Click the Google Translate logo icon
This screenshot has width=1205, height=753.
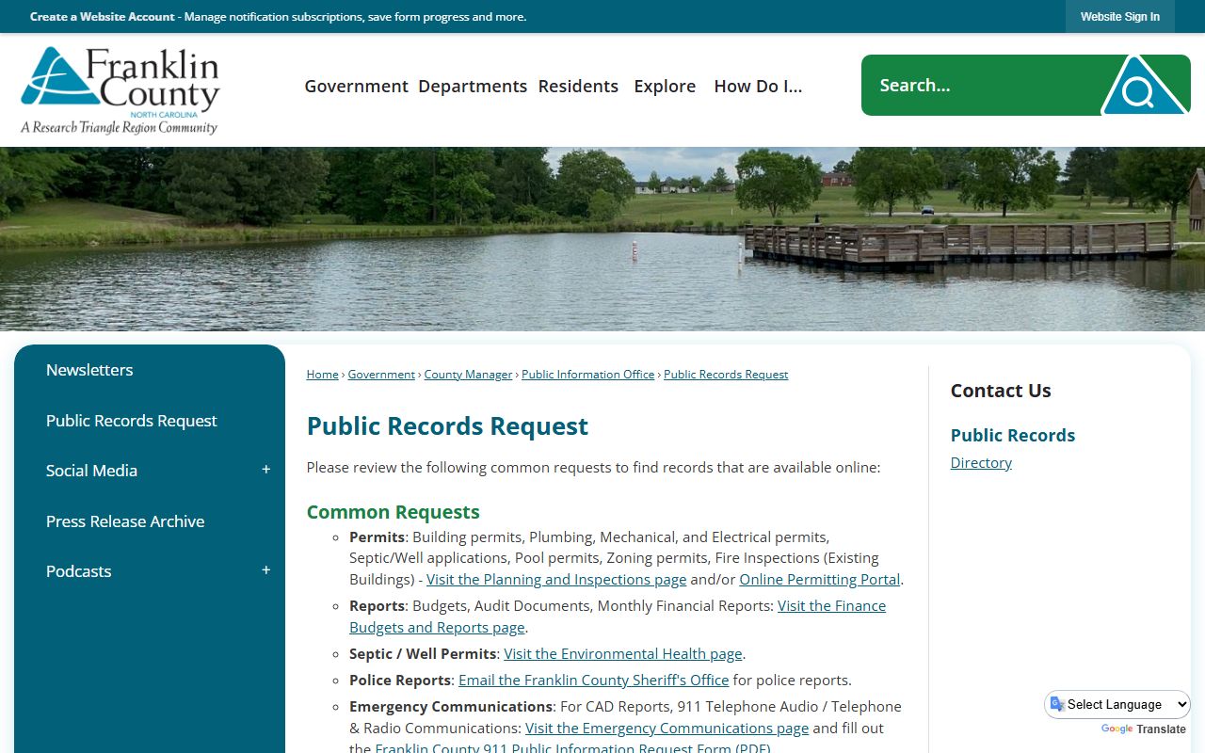point(1117,729)
